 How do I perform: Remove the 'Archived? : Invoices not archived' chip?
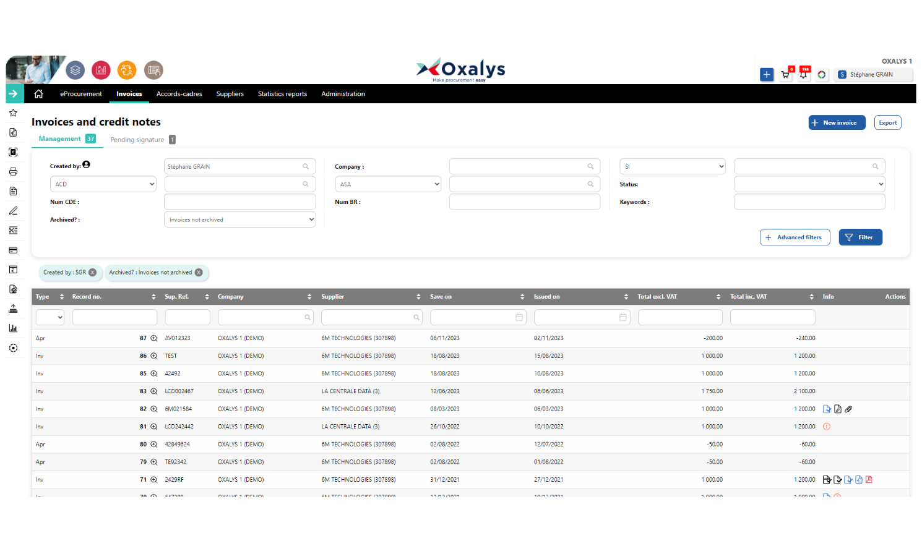click(x=199, y=273)
